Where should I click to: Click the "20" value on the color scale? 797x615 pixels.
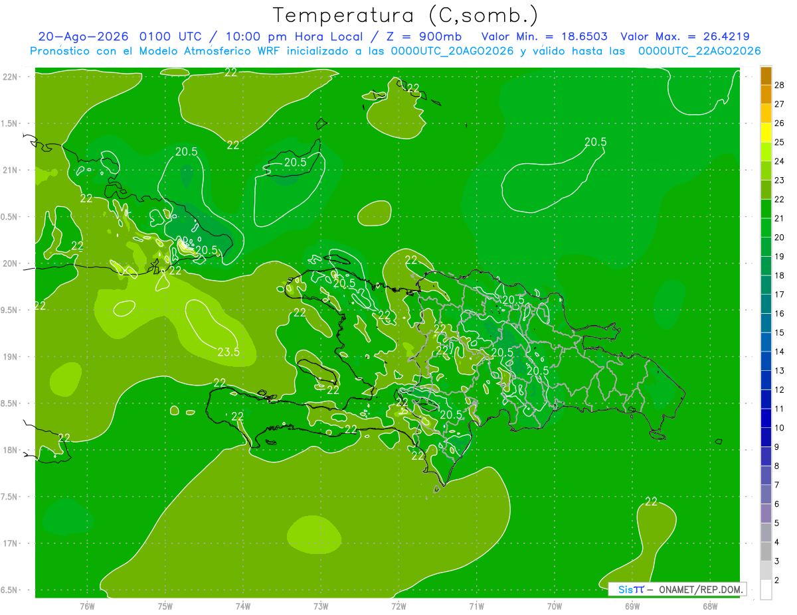[x=780, y=238]
